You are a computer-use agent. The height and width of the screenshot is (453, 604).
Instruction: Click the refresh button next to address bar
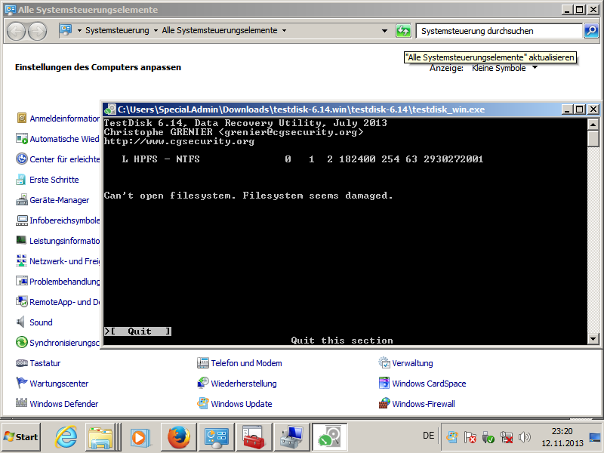[x=403, y=31]
